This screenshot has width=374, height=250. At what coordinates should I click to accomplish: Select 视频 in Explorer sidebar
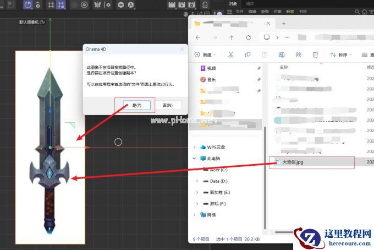[x=211, y=68]
